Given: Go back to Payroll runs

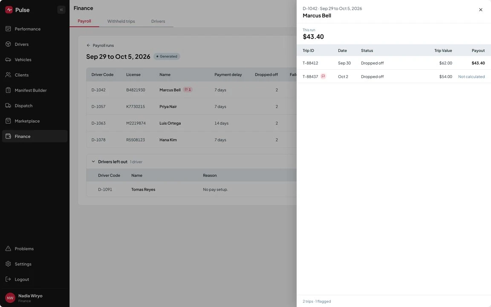Looking at the screenshot, I should coord(100,46).
